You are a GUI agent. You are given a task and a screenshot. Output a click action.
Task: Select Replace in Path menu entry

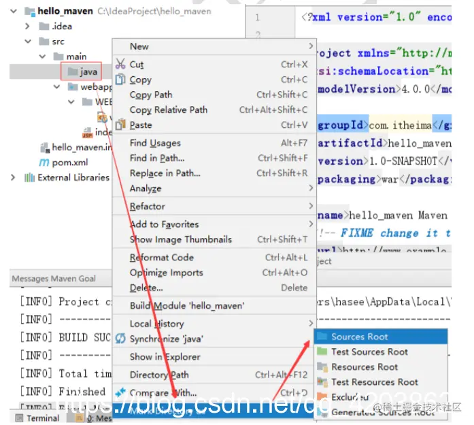[214, 173]
